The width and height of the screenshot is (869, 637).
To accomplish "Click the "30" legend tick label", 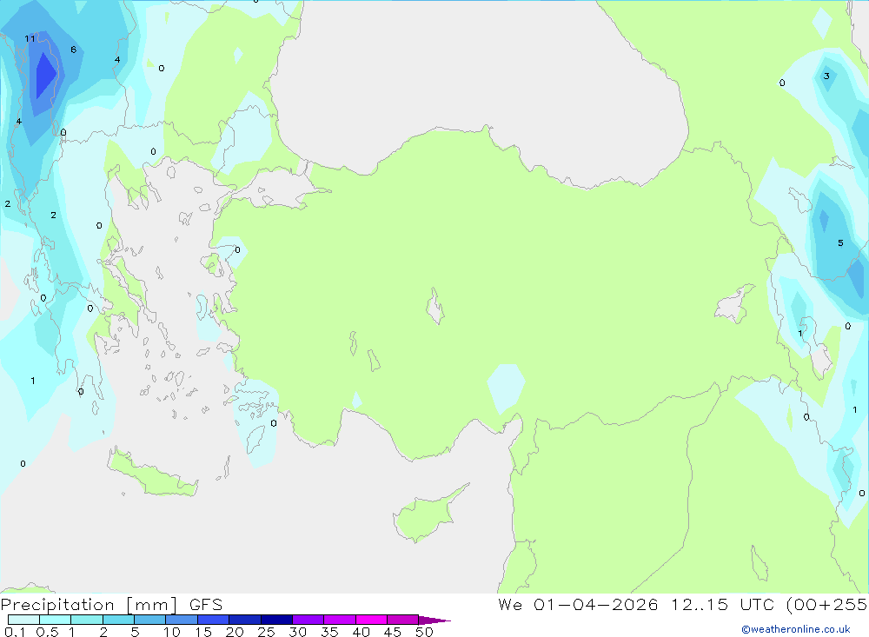I will pyautogui.click(x=297, y=632).
